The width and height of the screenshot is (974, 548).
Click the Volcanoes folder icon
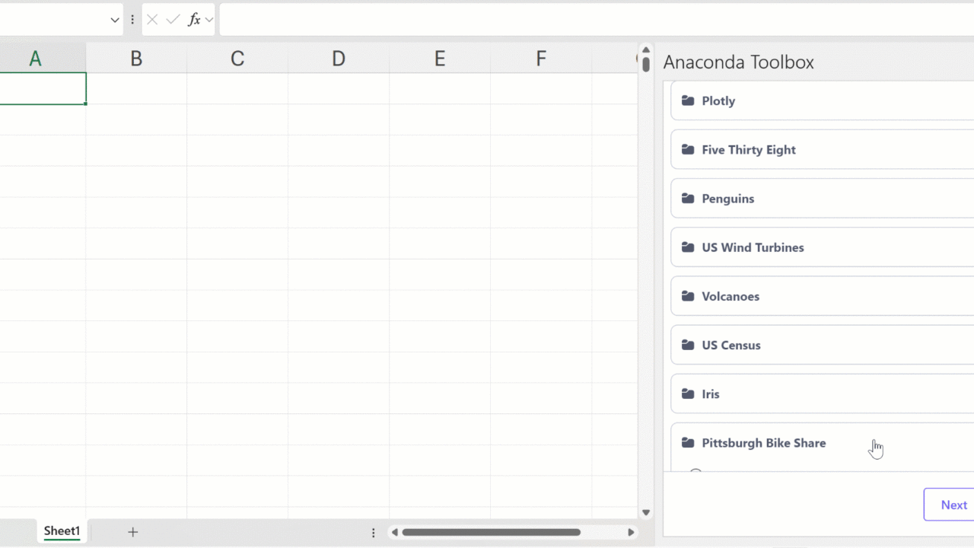point(688,296)
